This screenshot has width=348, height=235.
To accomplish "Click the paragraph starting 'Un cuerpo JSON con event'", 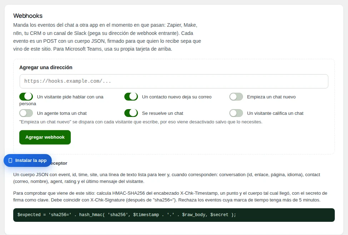I will click(166, 178).
